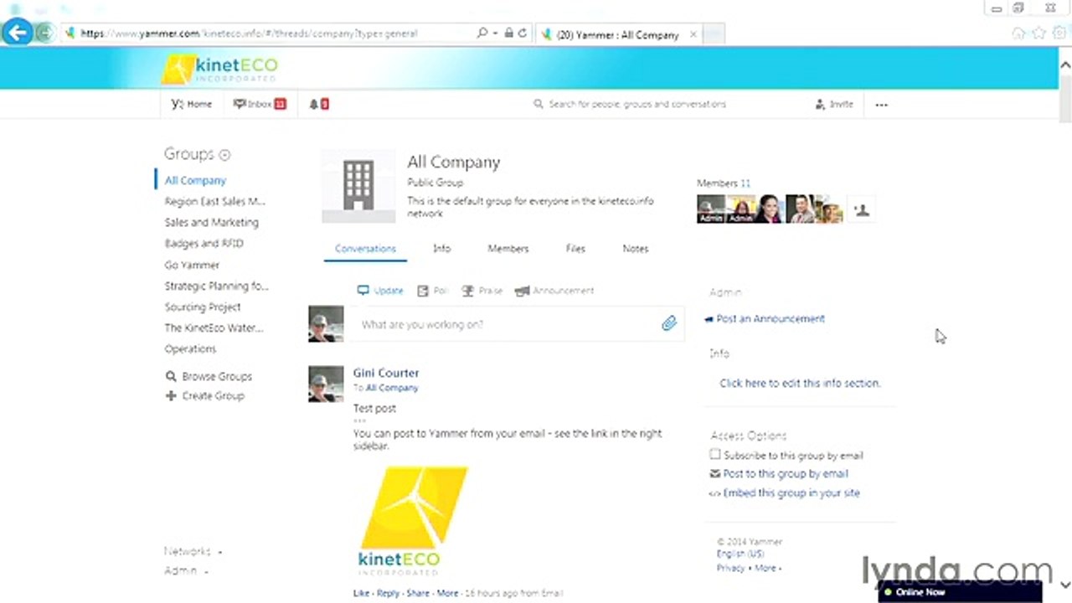Expand the Networks menu in the sidebar
This screenshot has width=1072, height=603.
193,551
